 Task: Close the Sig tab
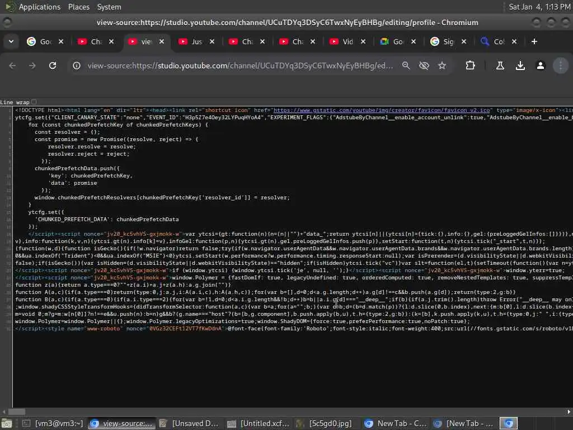coord(464,41)
